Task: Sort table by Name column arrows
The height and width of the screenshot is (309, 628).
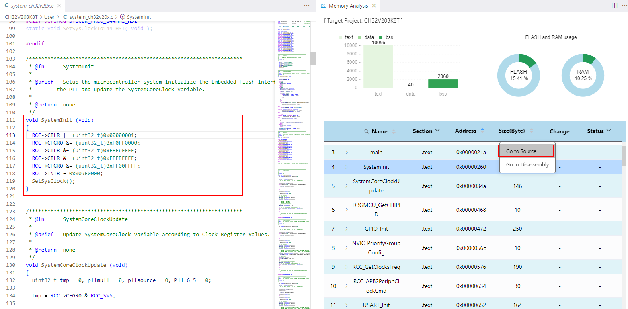Action: tap(394, 131)
